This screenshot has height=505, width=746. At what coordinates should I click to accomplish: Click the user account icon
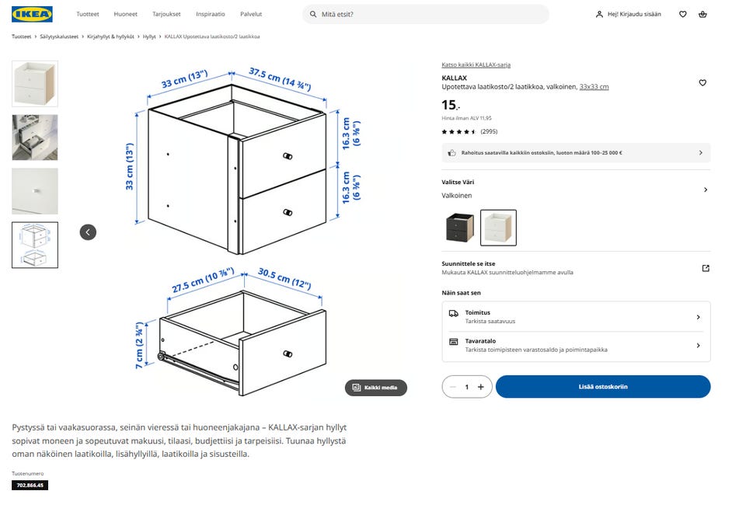[x=599, y=14]
